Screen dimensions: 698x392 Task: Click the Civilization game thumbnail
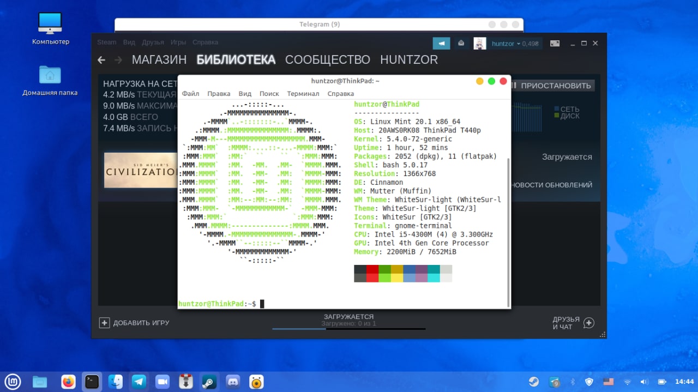point(141,170)
